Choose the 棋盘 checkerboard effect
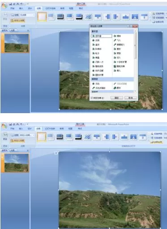 click(x=96, y=57)
